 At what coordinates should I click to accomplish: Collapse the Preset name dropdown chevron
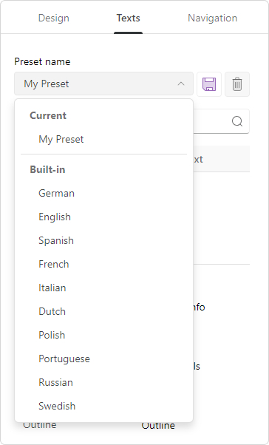[181, 84]
